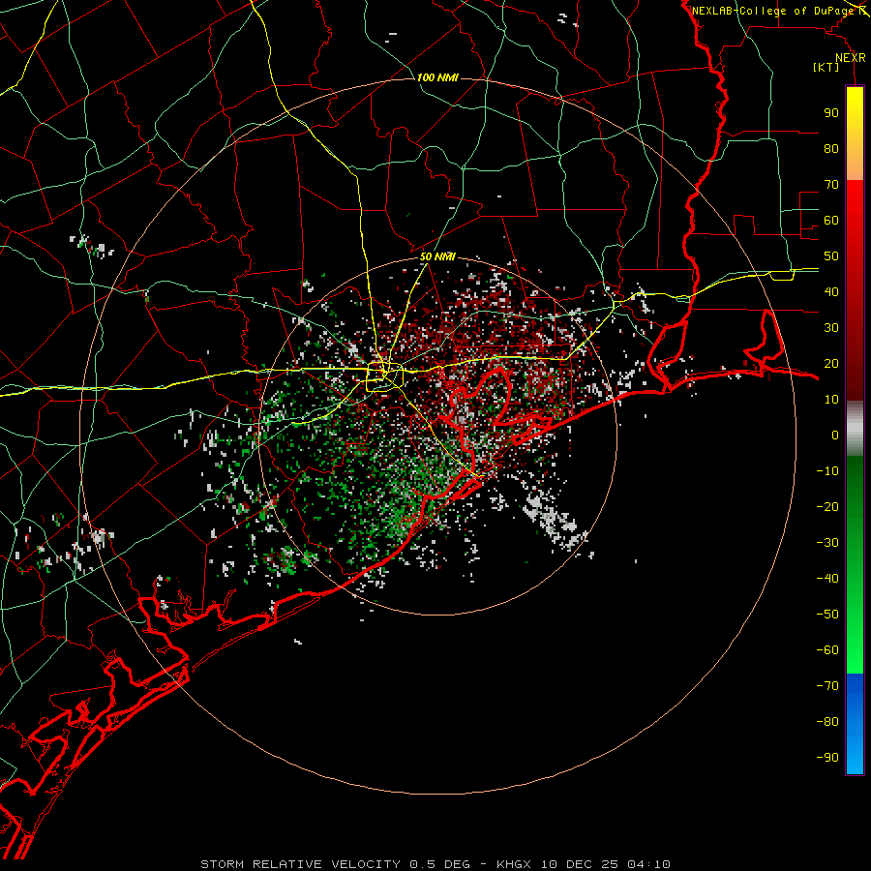
Task: Click the -10 knot scale label
Action: tap(827, 471)
